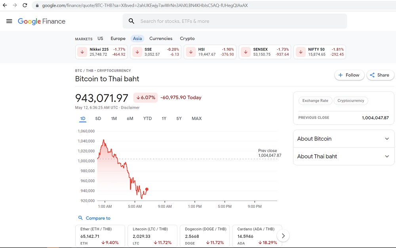Click the price 943,071.97
The height and width of the screenshot is (248, 396).
[x=101, y=98]
